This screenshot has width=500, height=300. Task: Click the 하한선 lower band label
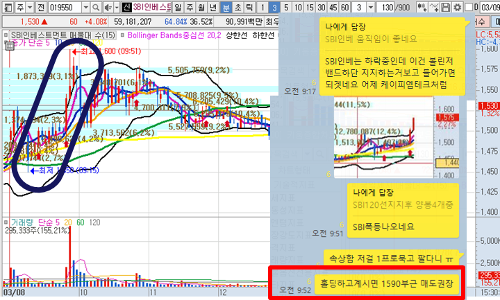coord(263,35)
